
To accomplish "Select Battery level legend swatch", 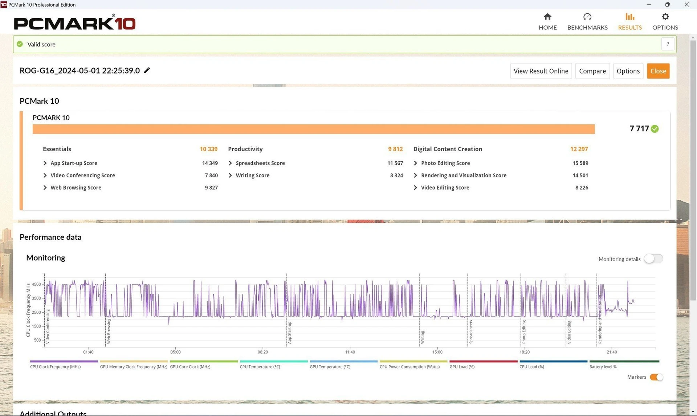I will (x=624, y=361).
